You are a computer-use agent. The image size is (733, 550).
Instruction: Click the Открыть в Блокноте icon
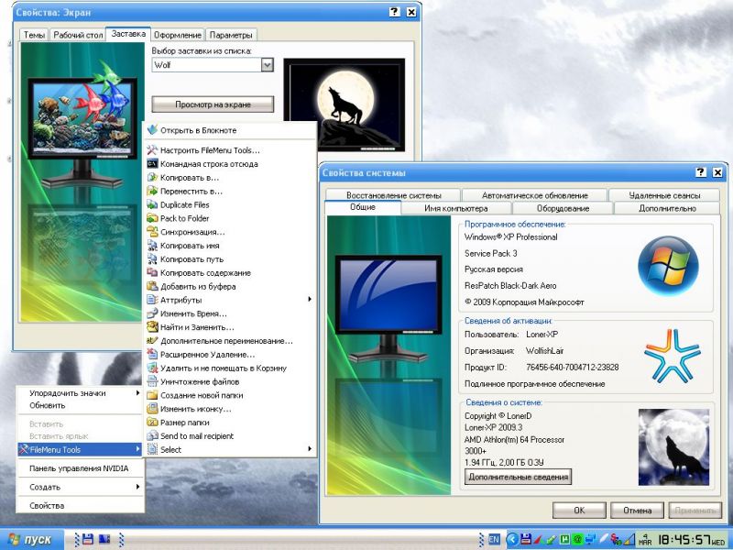(x=152, y=130)
